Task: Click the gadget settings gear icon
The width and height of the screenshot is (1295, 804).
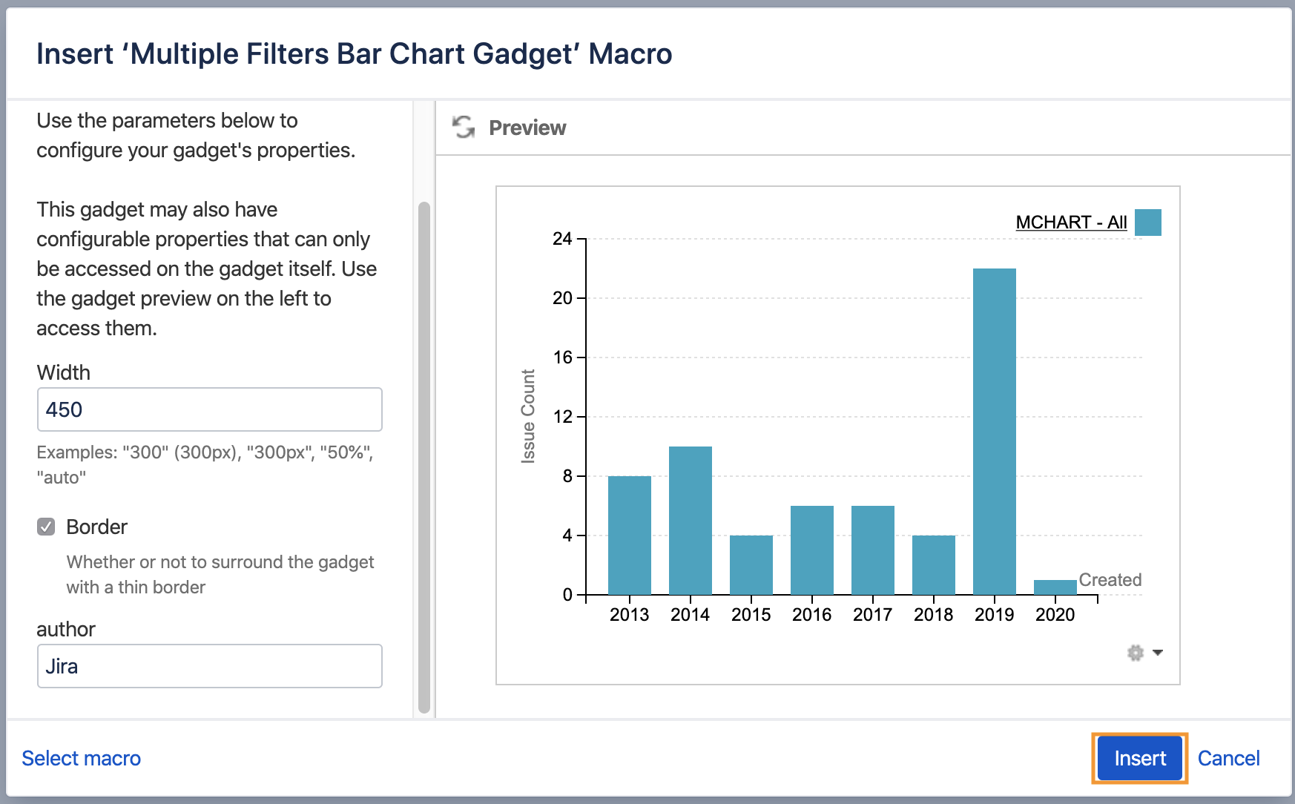Action: pyautogui.click(x=1135, y=653)
